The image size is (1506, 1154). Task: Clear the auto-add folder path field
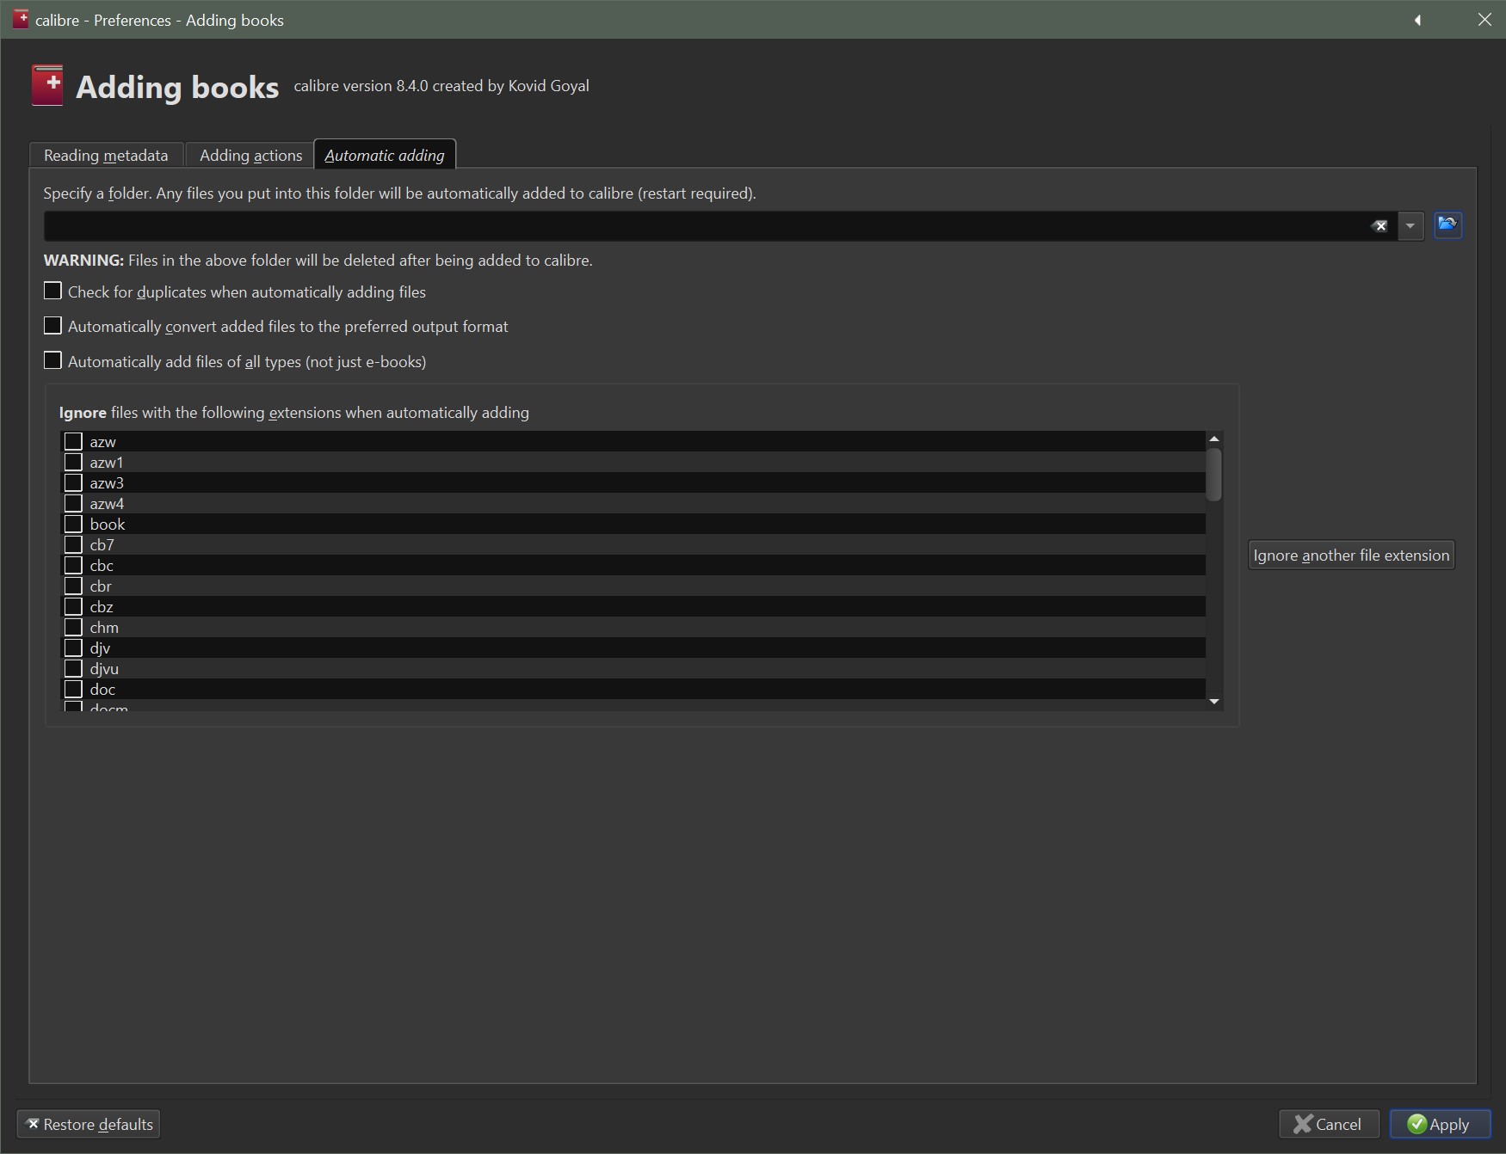(1379, 226)
